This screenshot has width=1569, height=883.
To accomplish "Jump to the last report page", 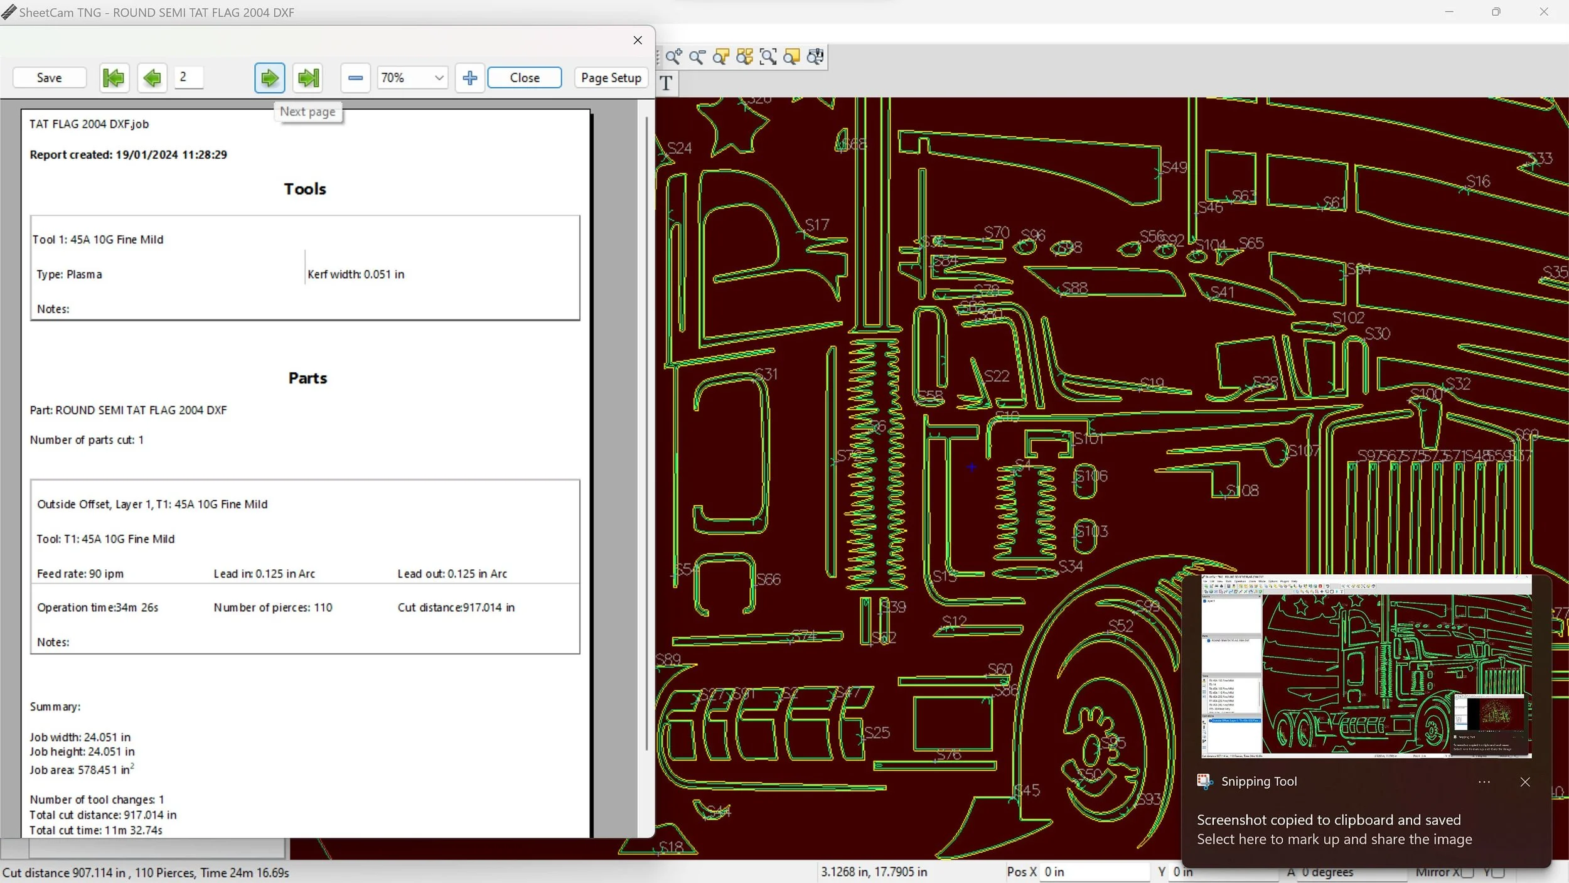I will coord(308,78).
